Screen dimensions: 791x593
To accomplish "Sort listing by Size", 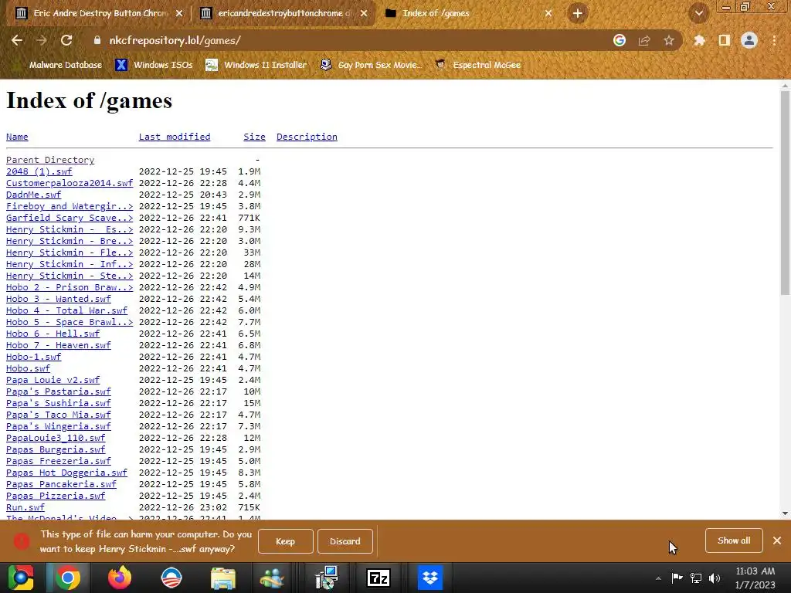I will pos(254,137).
